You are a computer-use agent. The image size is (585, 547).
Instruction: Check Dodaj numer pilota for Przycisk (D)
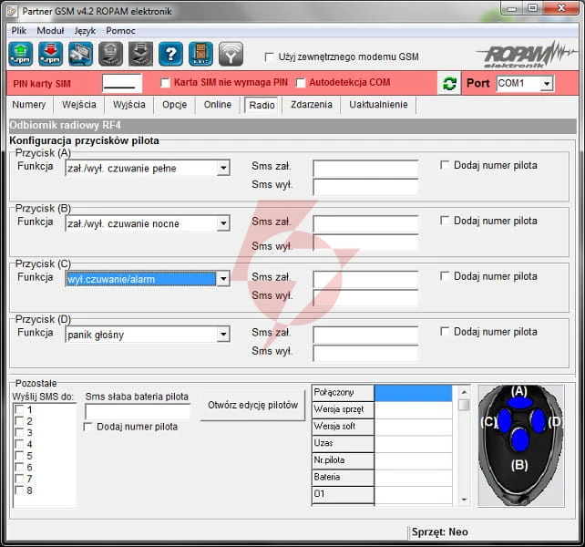click(x=445, y=332)
